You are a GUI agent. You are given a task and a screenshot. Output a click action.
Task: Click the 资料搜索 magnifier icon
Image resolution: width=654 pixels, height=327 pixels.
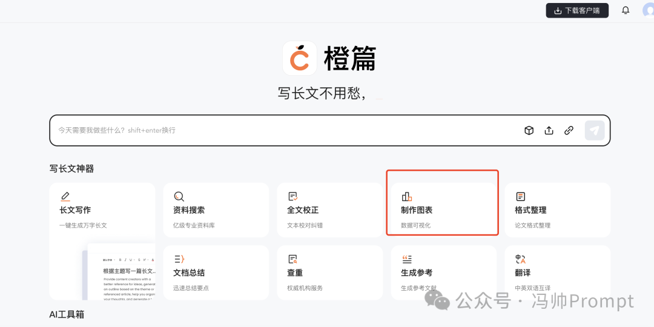point(179,196)
